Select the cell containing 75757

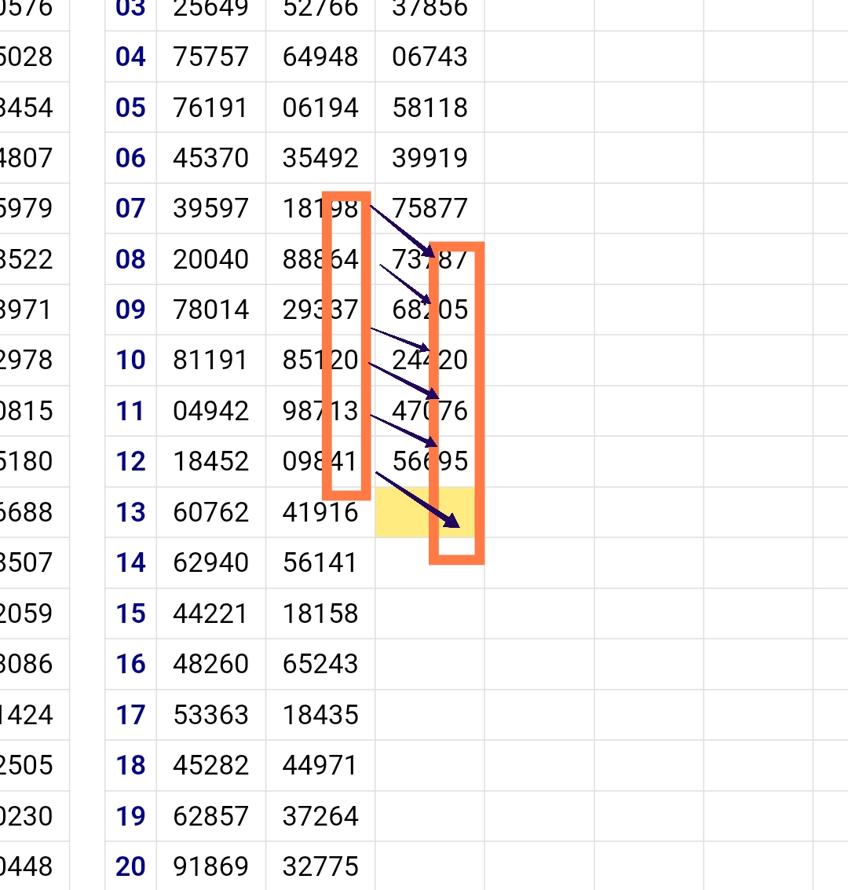coord(210,57)
